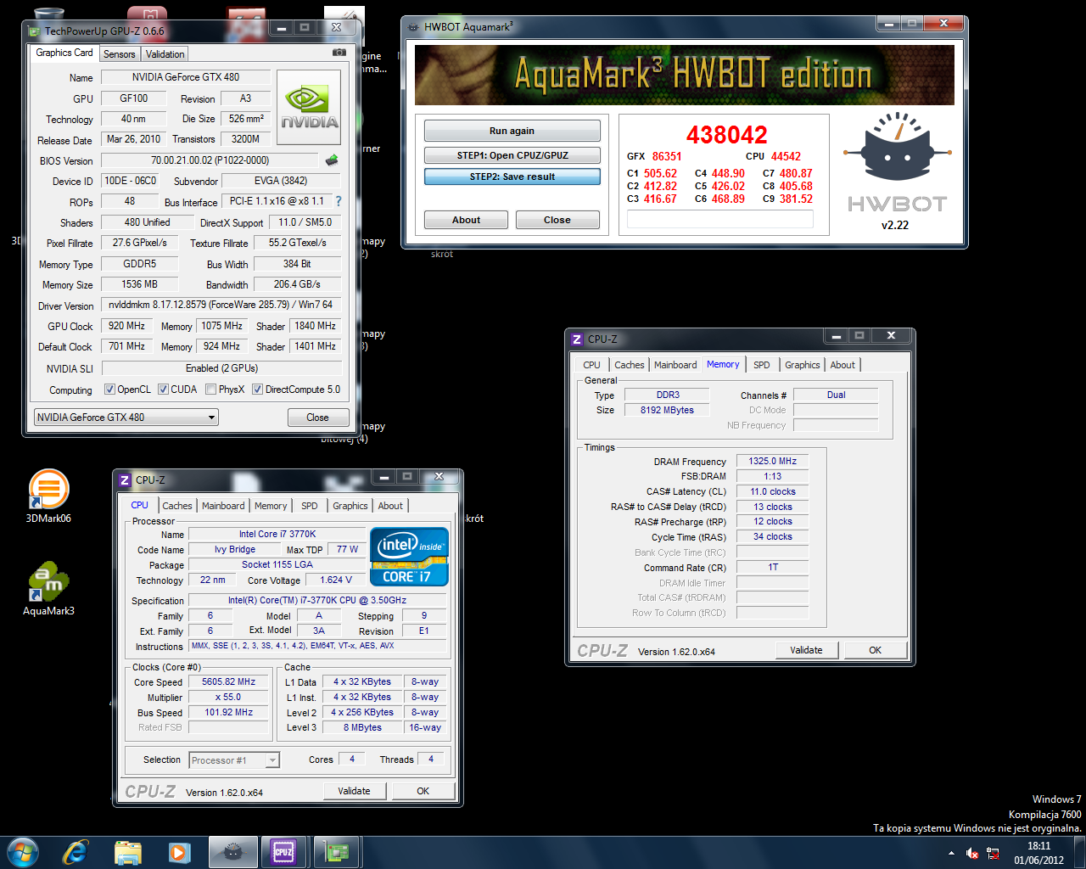Click the Memory CPU-Z title bar Z icon
The image size is (1086, 869).
tap(577, 339)
